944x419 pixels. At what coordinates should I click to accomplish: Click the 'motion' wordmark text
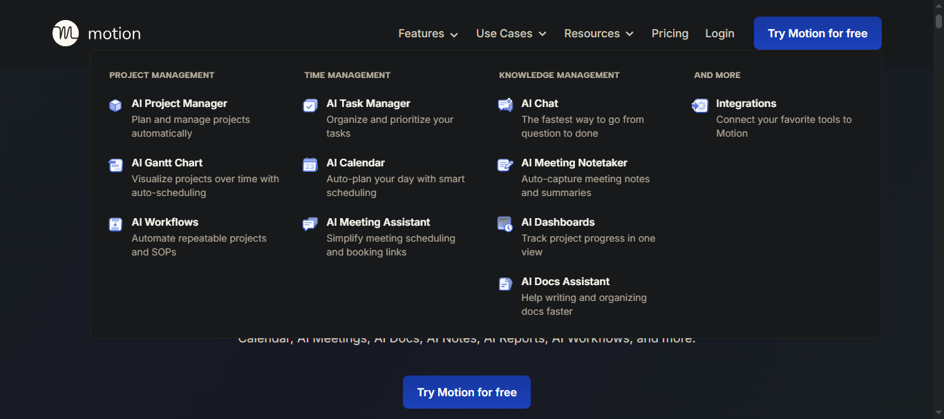tap(115, 33)
